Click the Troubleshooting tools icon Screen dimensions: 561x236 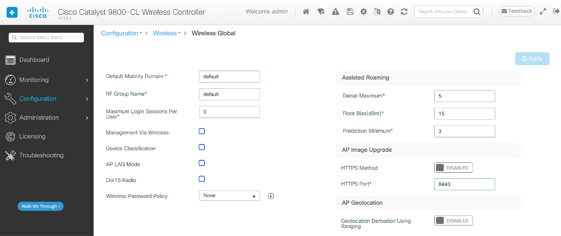11,155
